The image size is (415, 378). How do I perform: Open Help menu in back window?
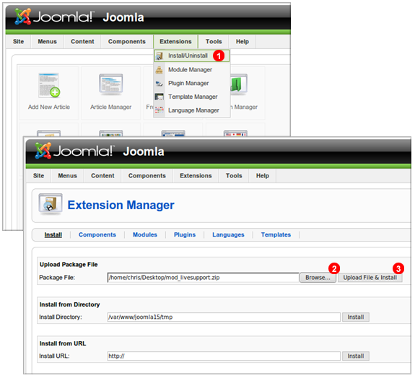point(243,42)
